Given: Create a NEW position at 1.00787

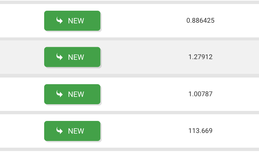Looking at the screenshot, I should click(x=72, y=94).
